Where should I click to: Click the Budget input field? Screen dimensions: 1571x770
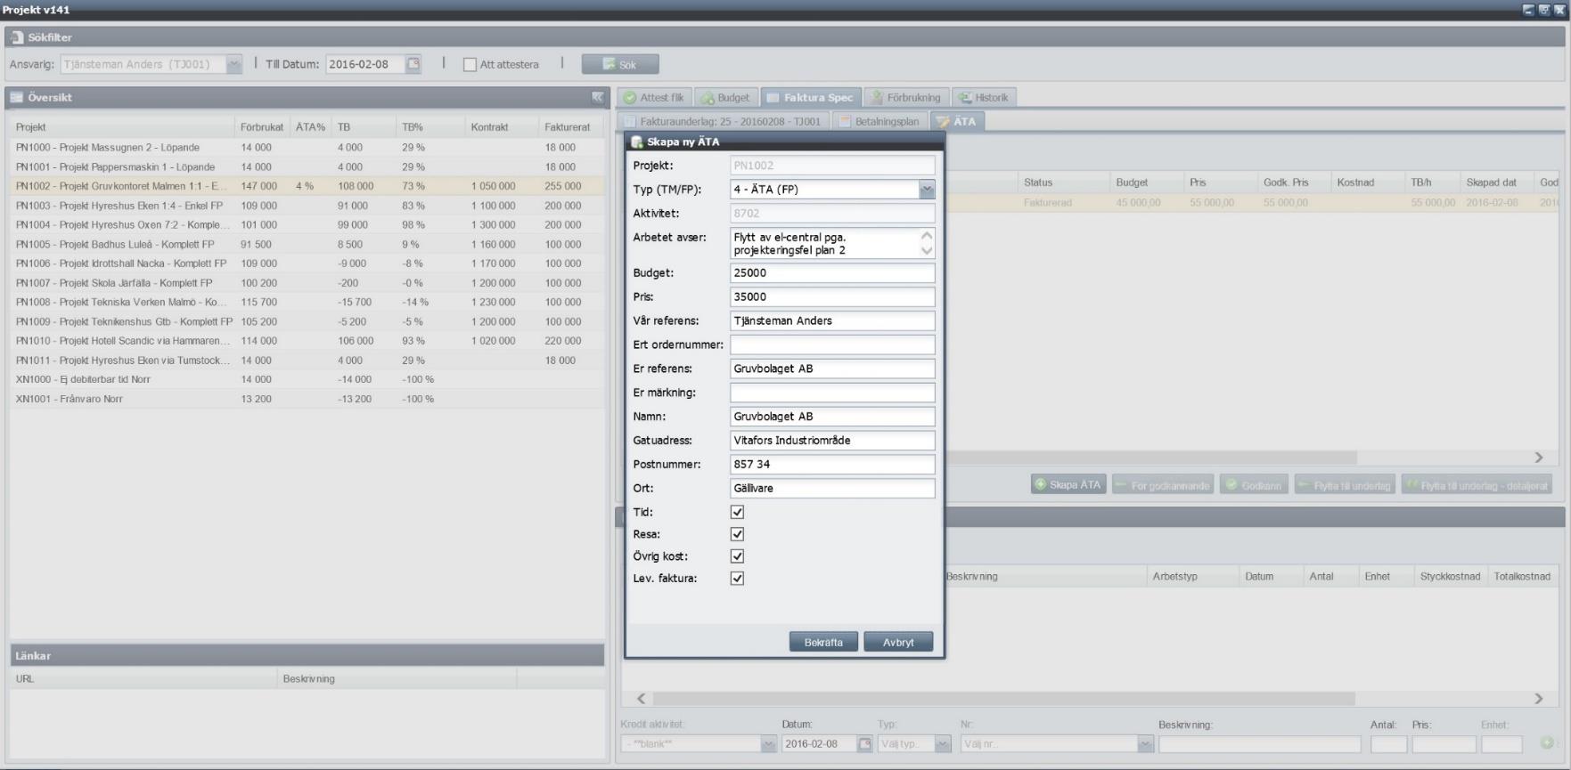pos(832,273)
